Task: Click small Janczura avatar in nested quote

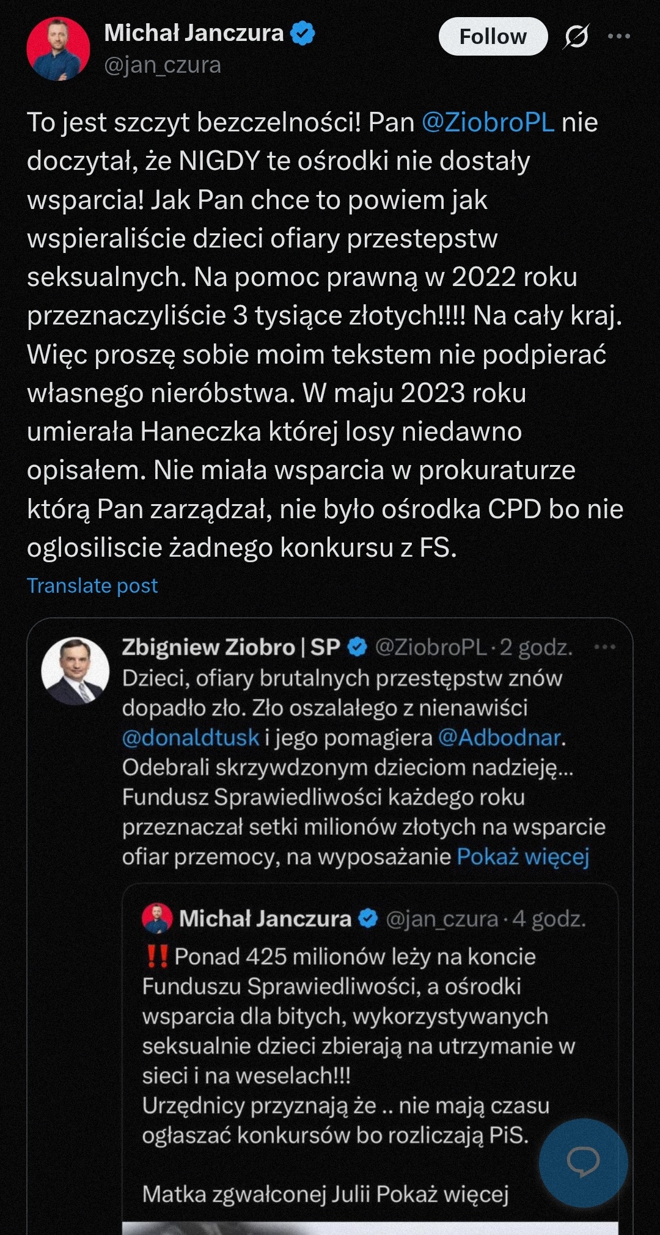Action: pyautogui.click(x=157, y=918)
